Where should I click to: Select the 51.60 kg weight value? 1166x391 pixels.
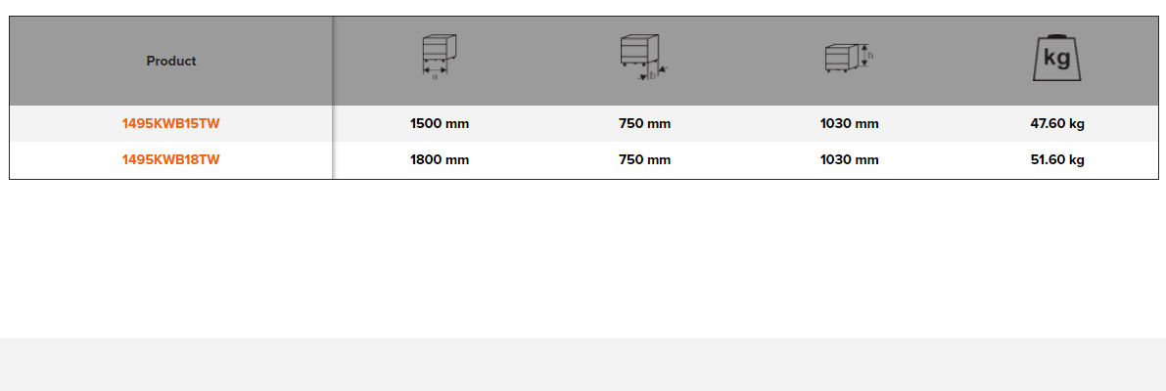point(1057,160)
